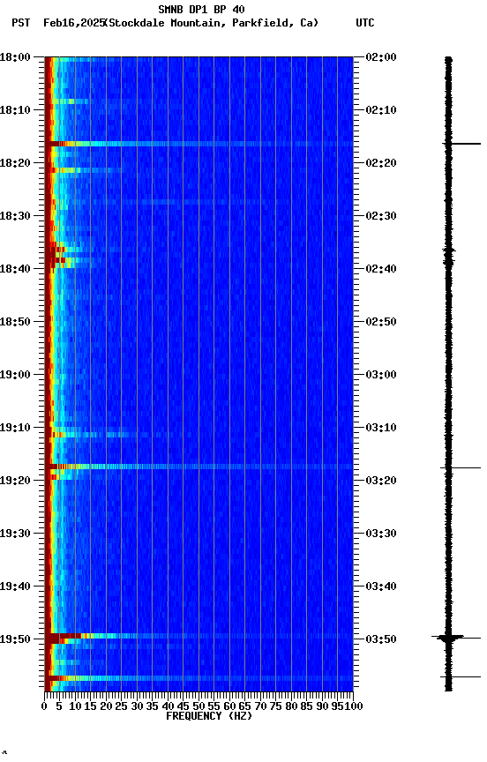Click the location text 'Stockdale Mountain, Parkfield, Ca'
The width and height of the screenshot is (487, 762).
212,23
